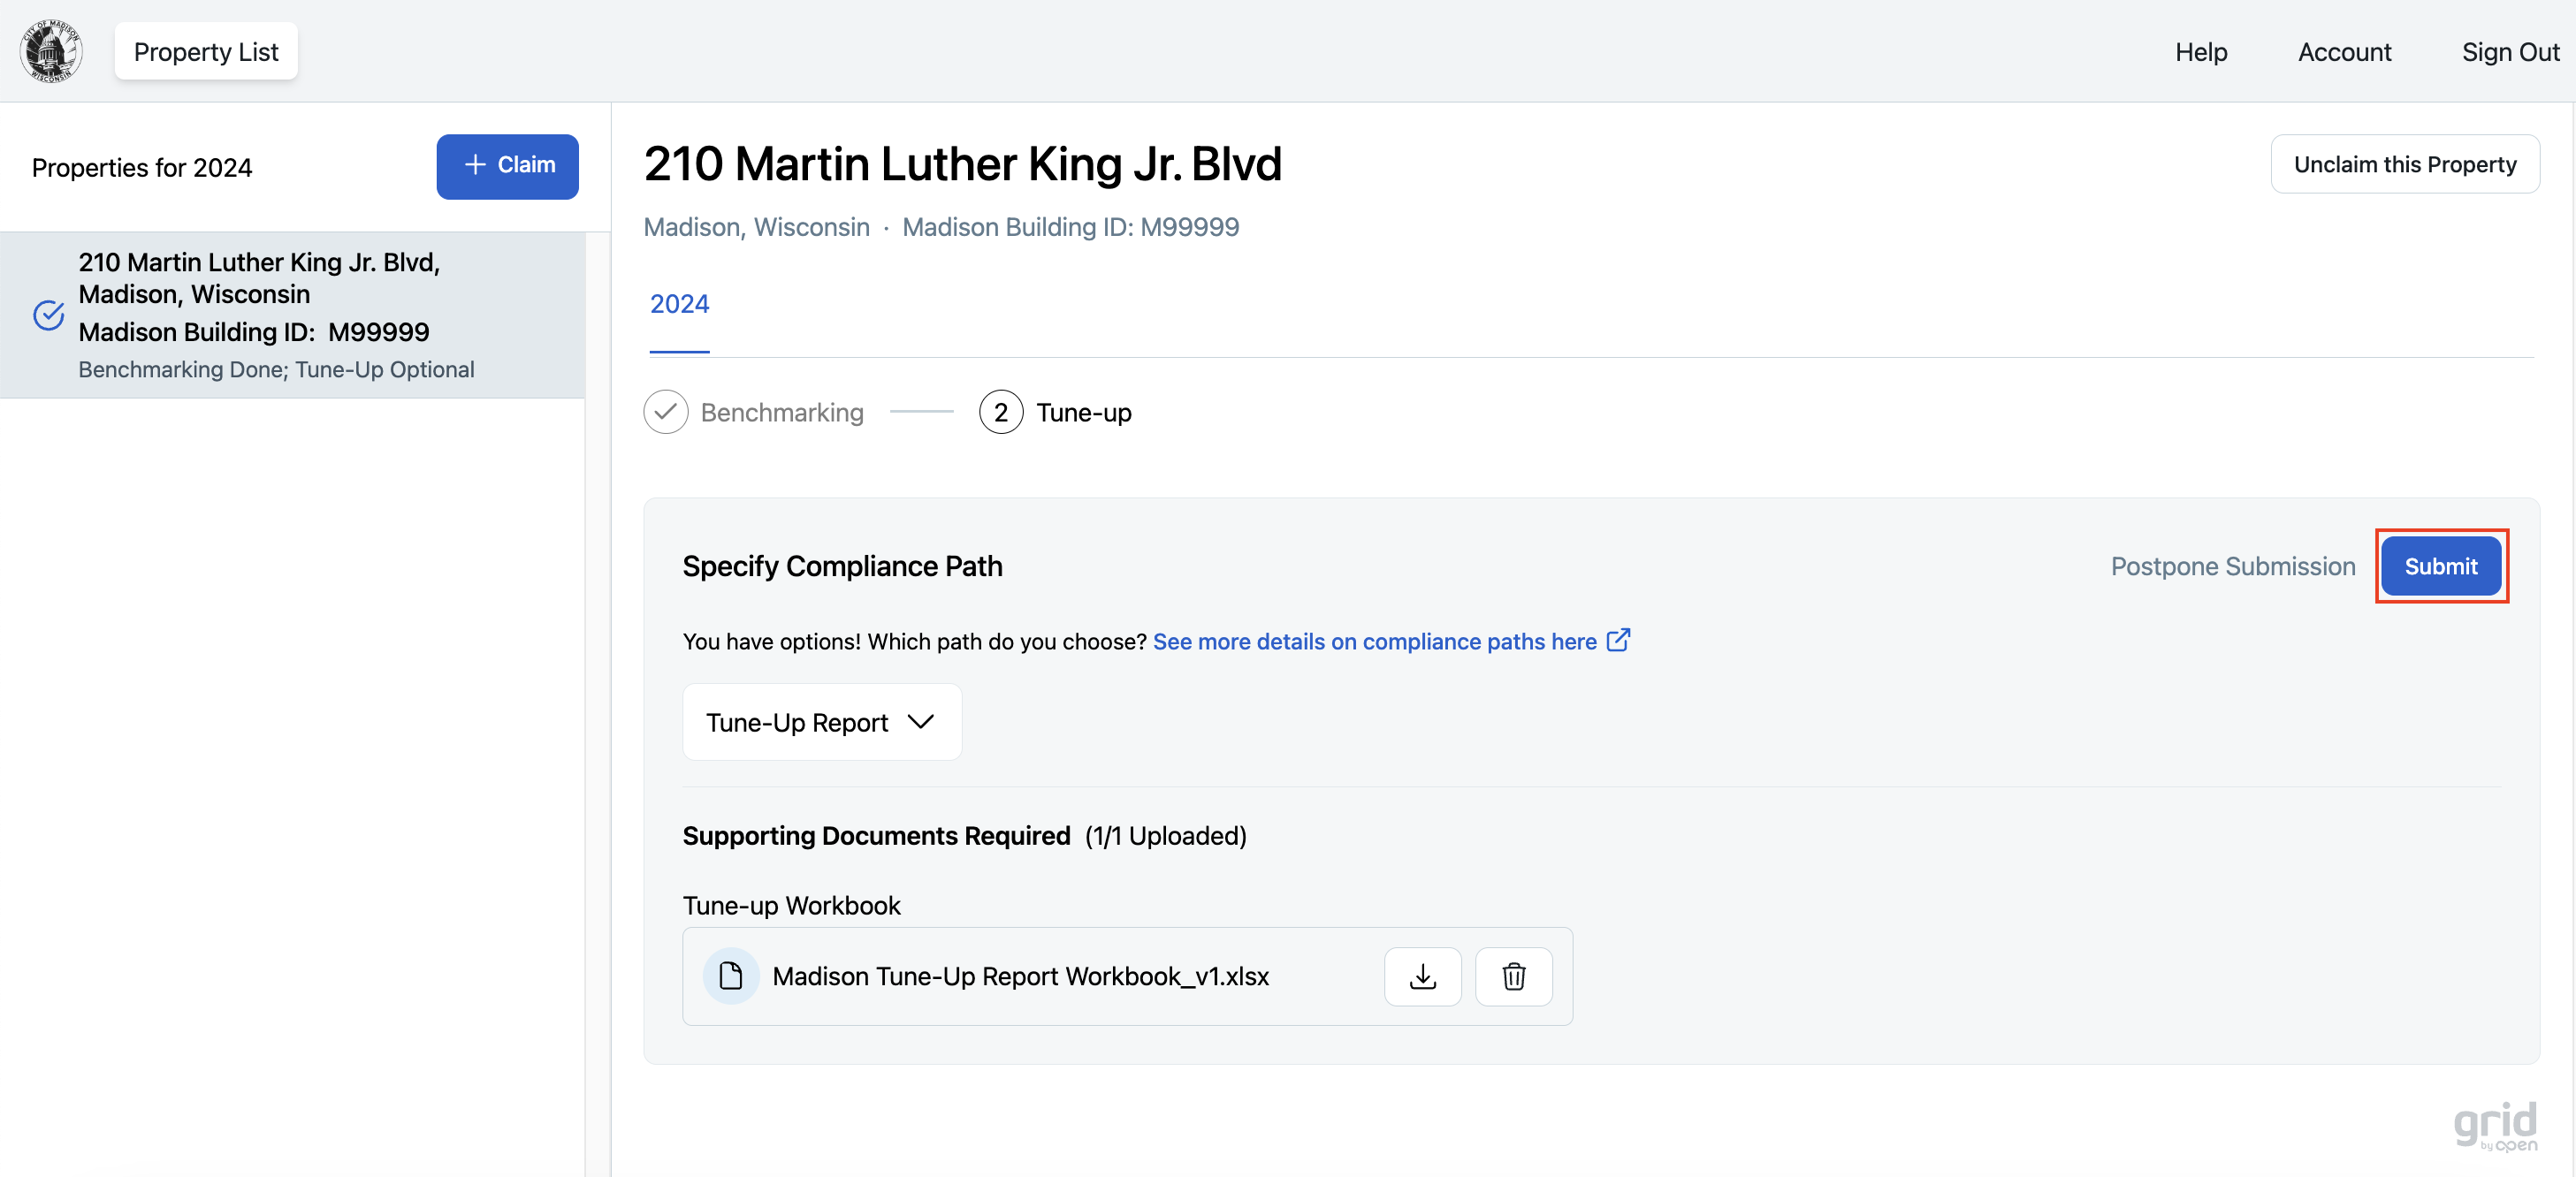2576x1177 pixels.
Task: Open the Property List menu
Action: 206,51
